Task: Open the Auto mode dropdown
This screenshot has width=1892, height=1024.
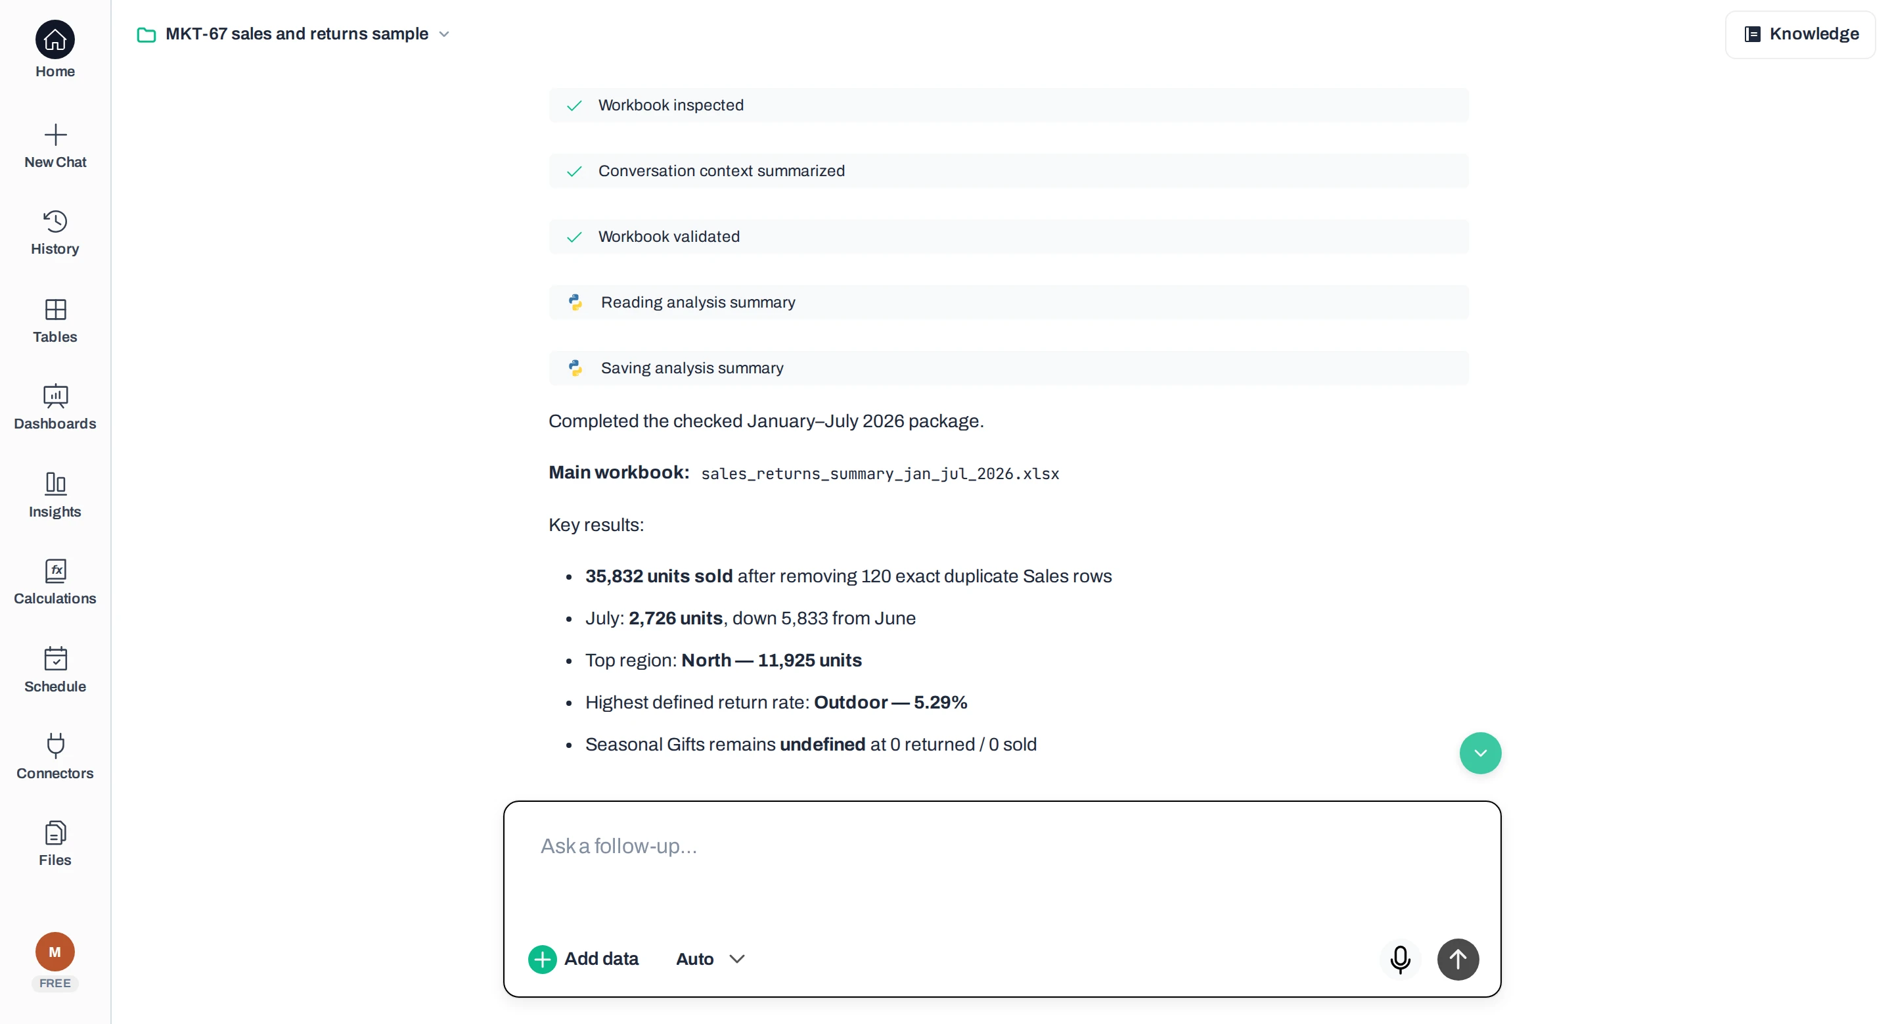Action: coord(710,960)
